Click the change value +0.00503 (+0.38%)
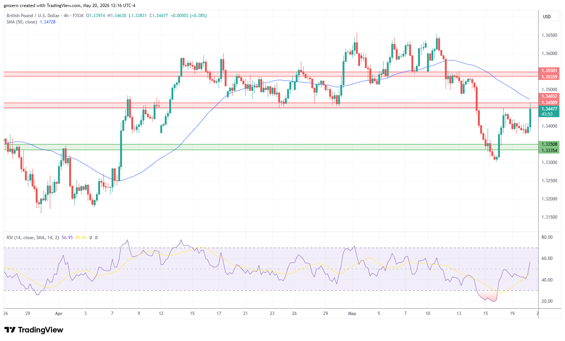Screen dimensions: 565x341 (189, 16)
